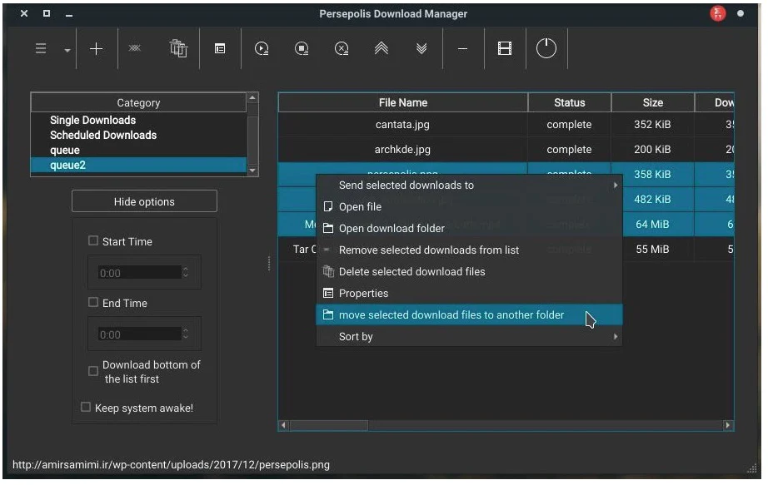The height and width of the screenshot is (485, 768).
Task: Open the hamburger menu in the toolbar
Action: click(41, 48)
